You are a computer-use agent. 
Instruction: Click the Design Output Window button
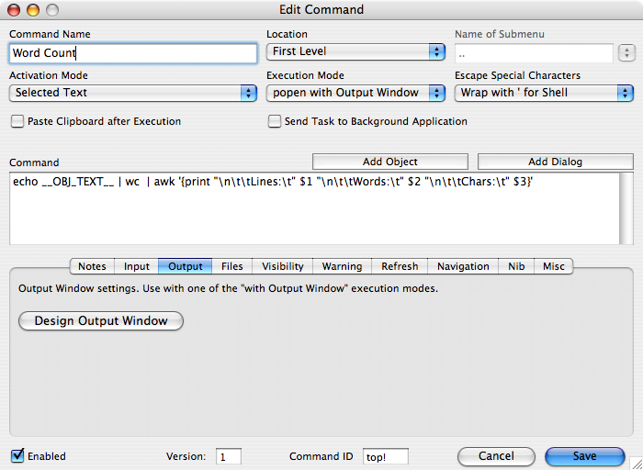click(101, 321)
